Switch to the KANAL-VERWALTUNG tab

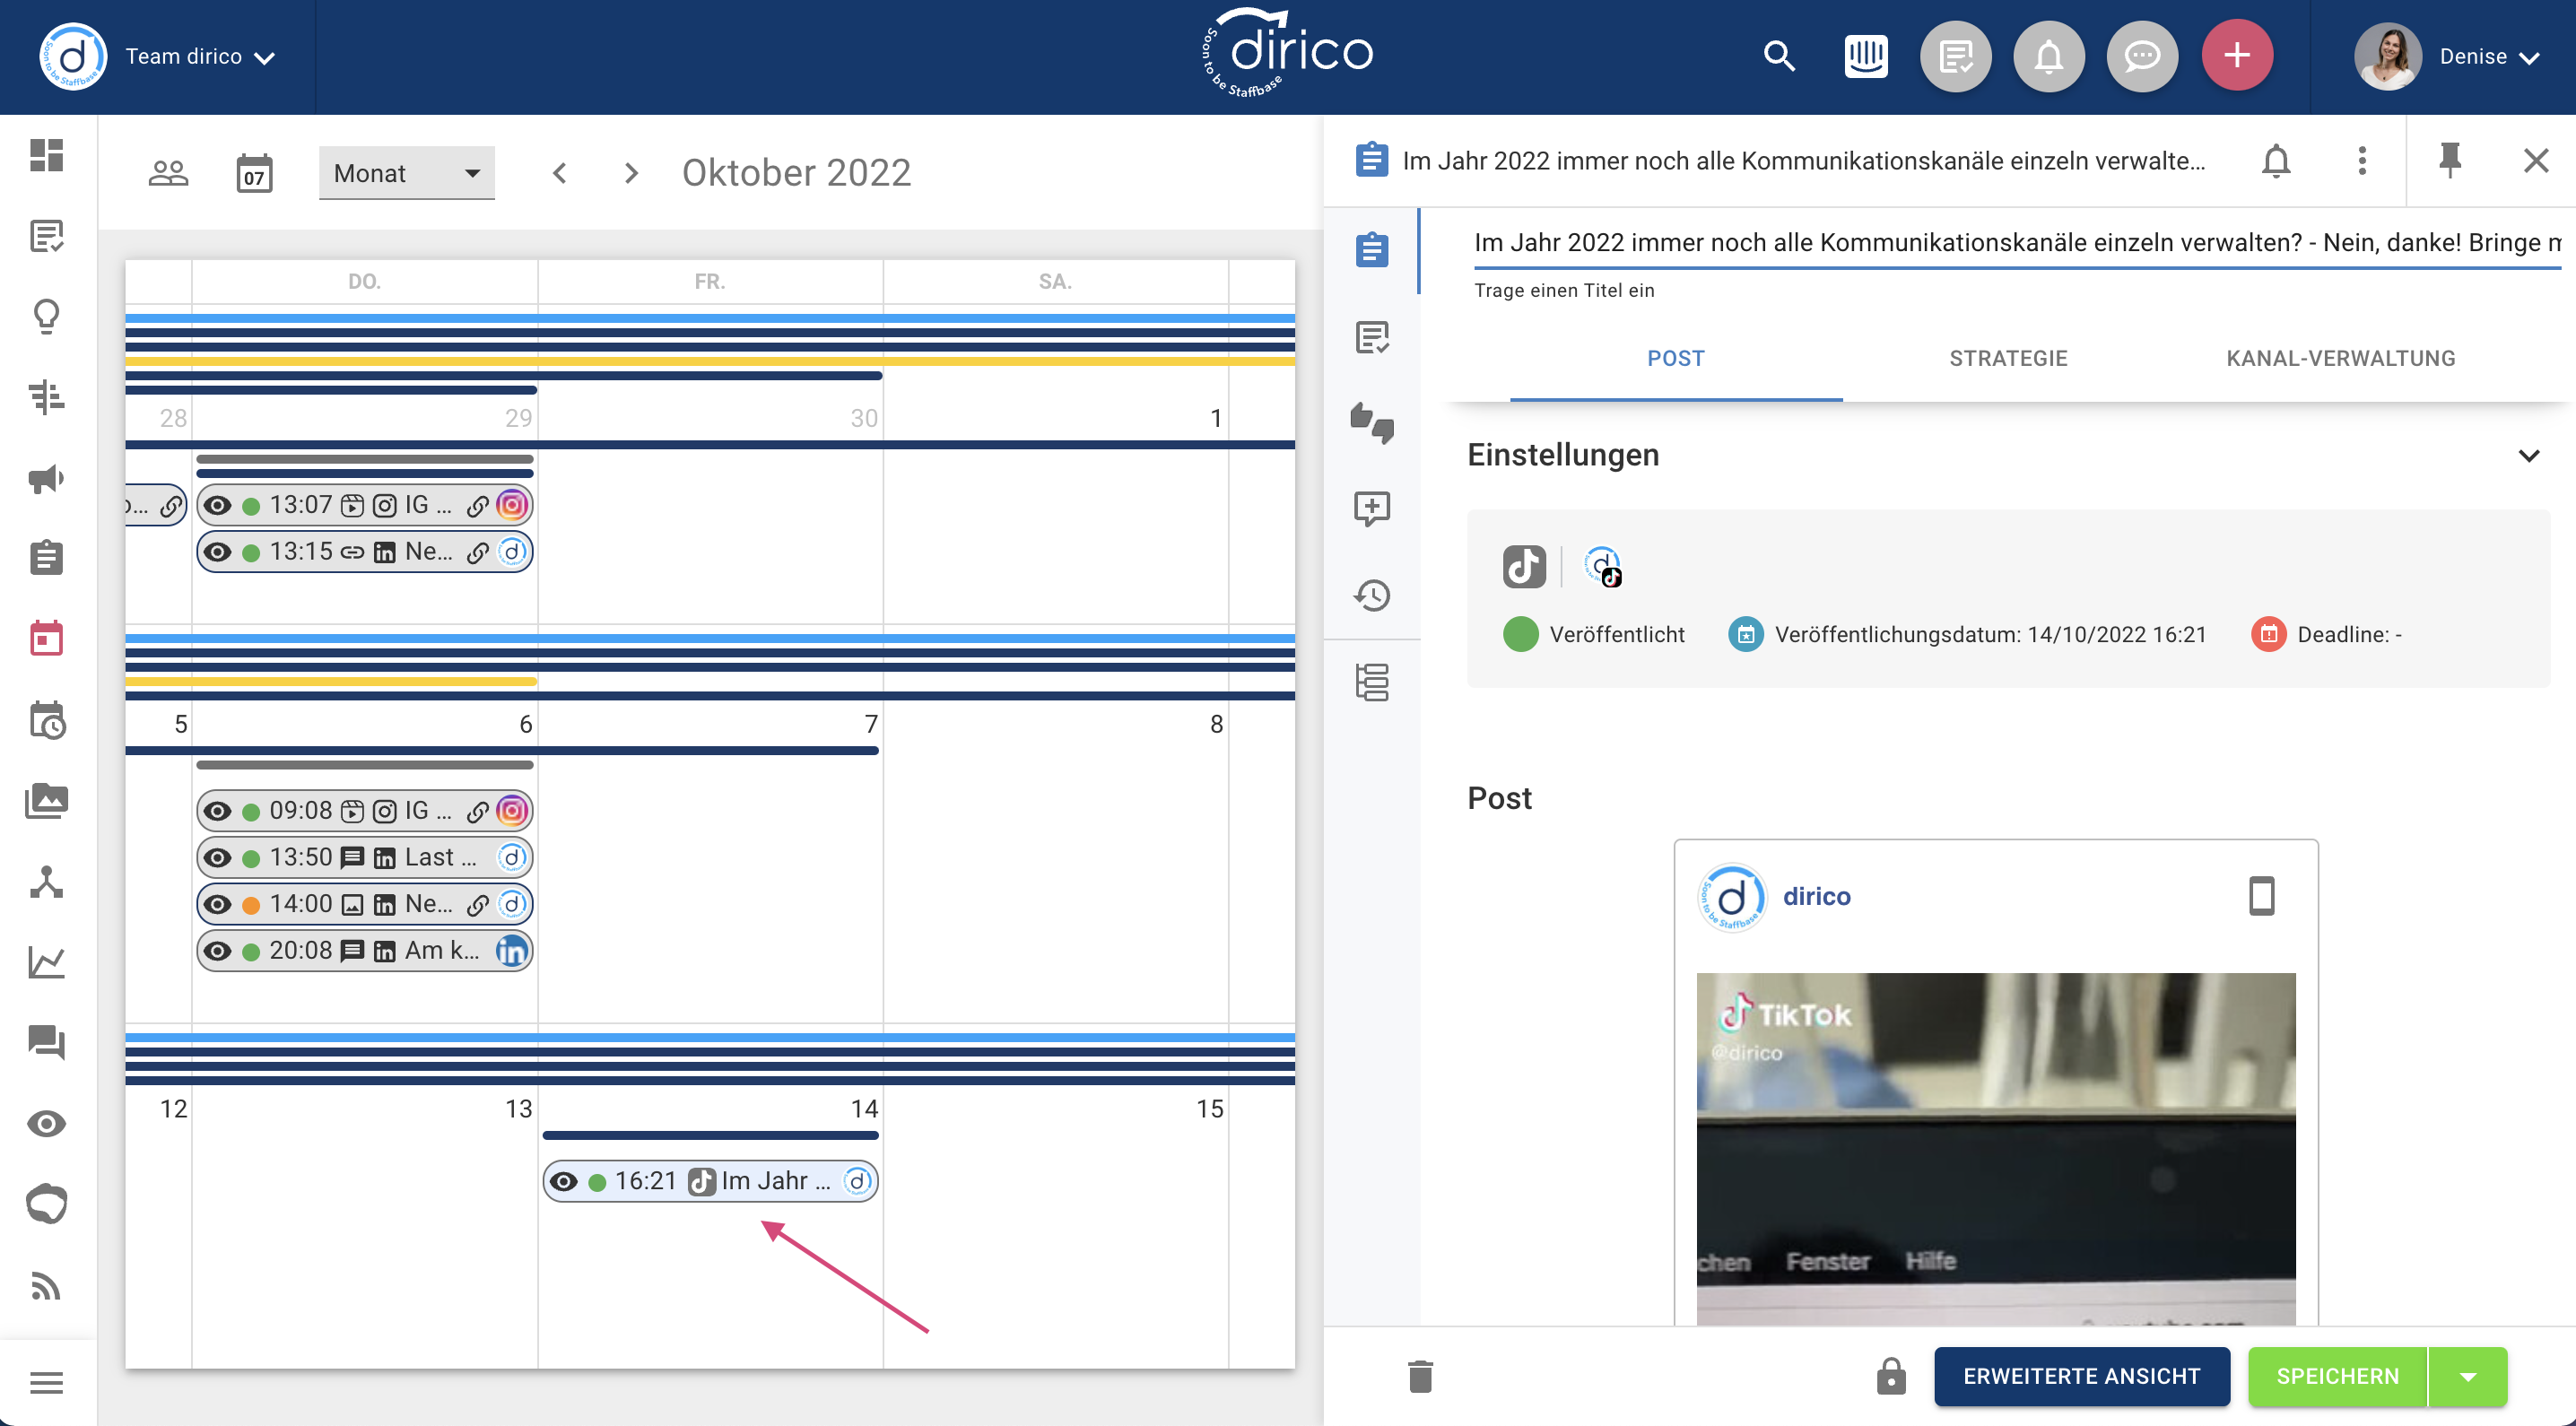[2340, 358]
